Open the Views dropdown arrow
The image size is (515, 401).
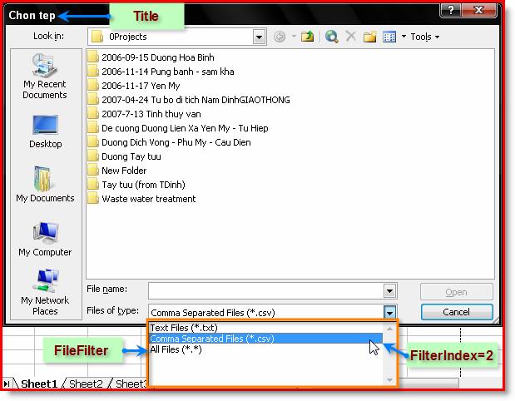(x=404, y=37)
